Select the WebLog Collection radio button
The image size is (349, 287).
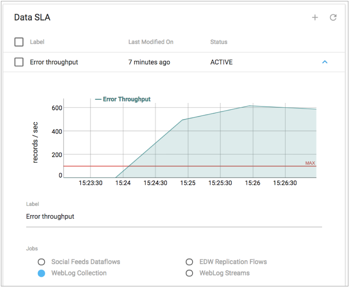[41, 273]
